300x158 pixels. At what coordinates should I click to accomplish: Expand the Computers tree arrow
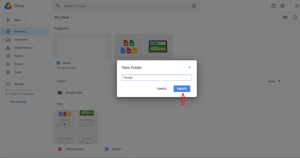3,40
